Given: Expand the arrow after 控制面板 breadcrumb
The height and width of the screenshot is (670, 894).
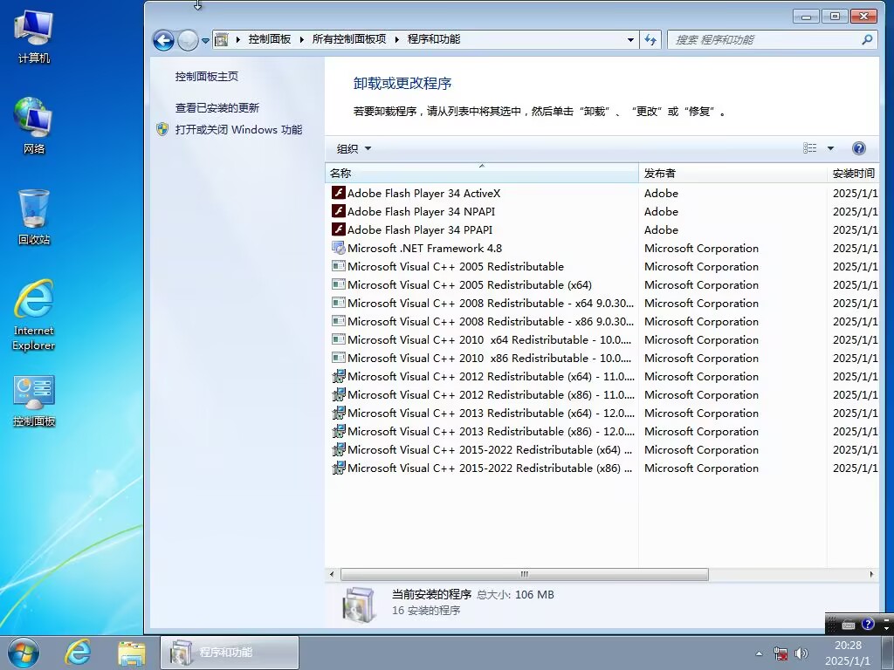Looking at the screenshot, I should point(301,39).
